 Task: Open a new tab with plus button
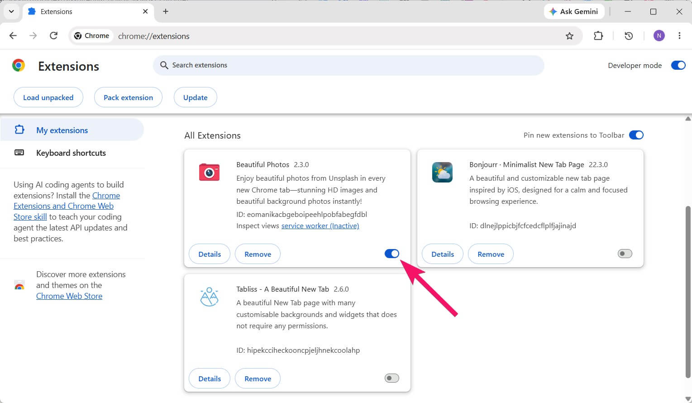coord(166,12)
